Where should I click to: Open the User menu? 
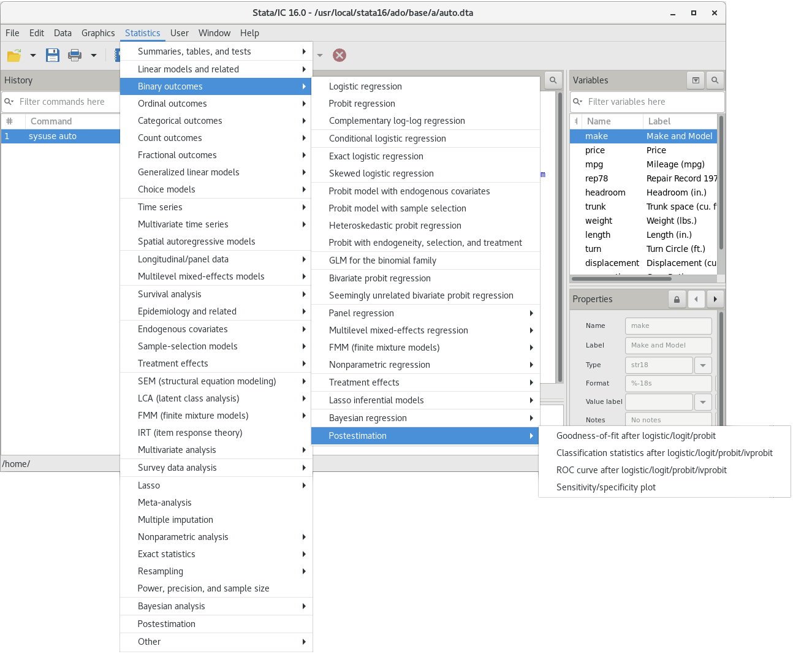[180, 33]
